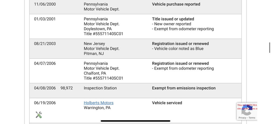Image resolution: width=271 pixels, height=124 pixels.
Task: Open the reCAPTCHA Privacy link
Action: 242,118
